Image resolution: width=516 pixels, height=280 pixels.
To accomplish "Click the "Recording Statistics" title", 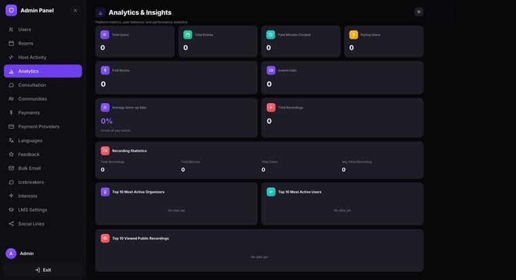I will (x=129, y=151).
